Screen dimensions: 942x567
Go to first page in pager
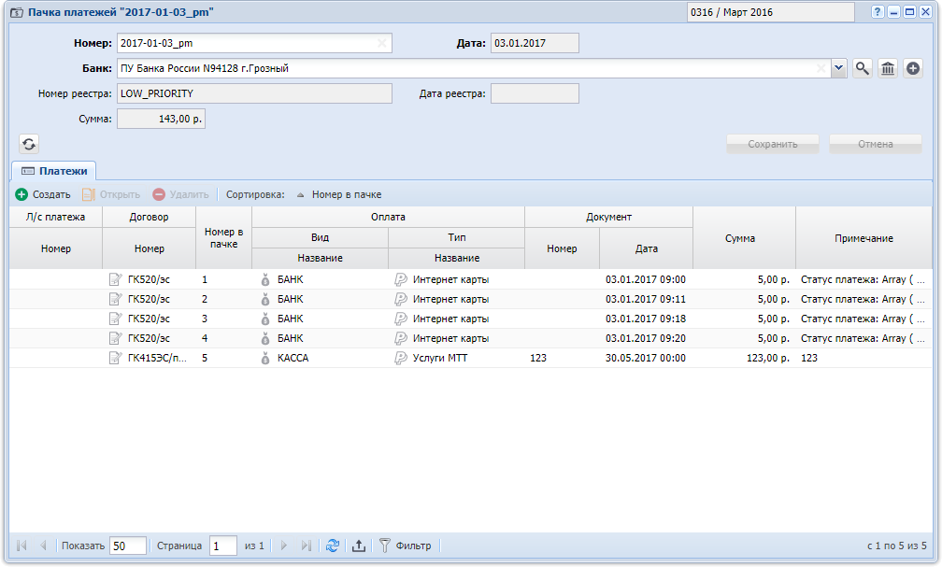tap(22, 546)
